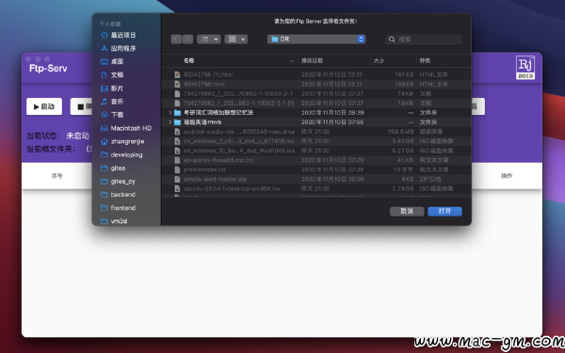Sort by the 大小 column header
Viewport: 565px width, 353px height.
[379, 60]
